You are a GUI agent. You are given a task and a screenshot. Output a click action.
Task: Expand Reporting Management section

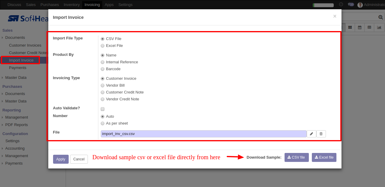16,117
